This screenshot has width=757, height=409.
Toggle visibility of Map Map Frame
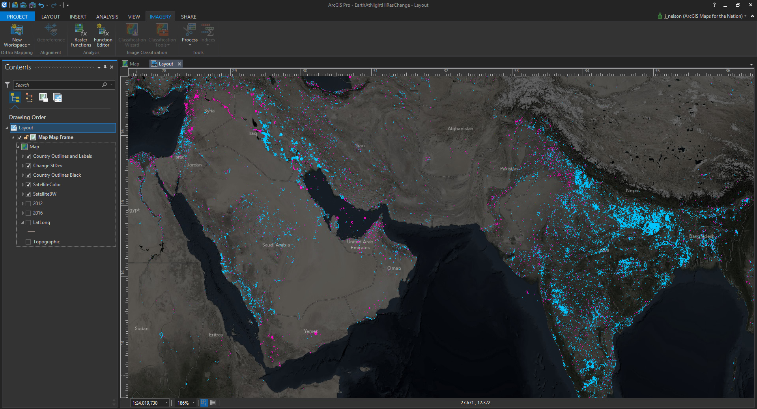(x=19, y=137)
